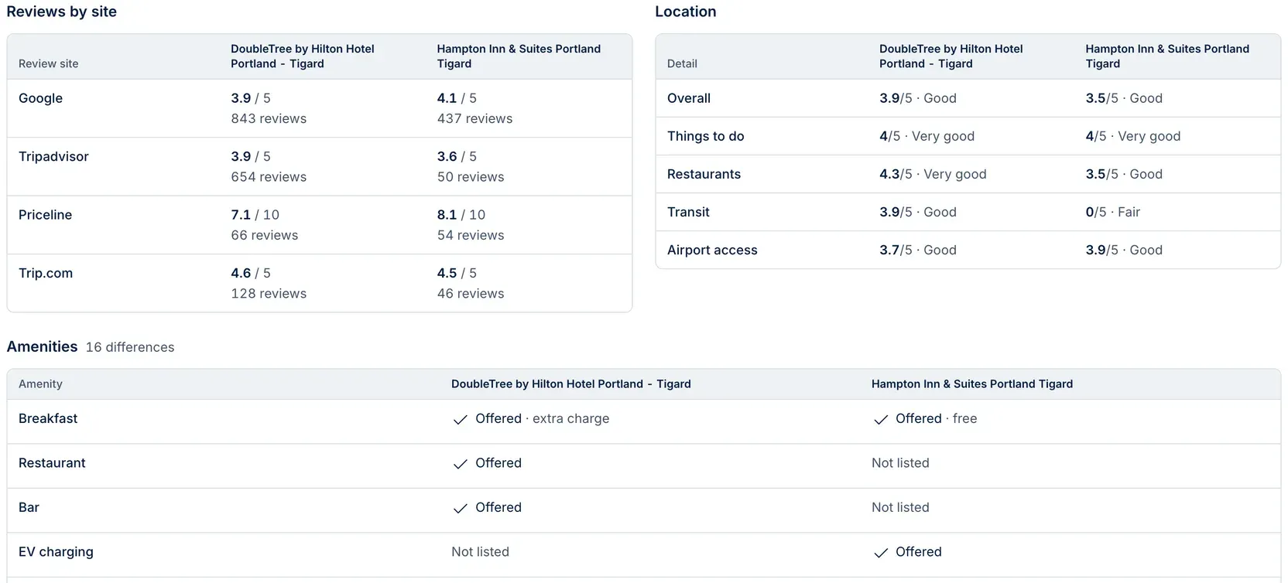Click the '7.1 / 10' Priceline rating

[x=255, y=215]
